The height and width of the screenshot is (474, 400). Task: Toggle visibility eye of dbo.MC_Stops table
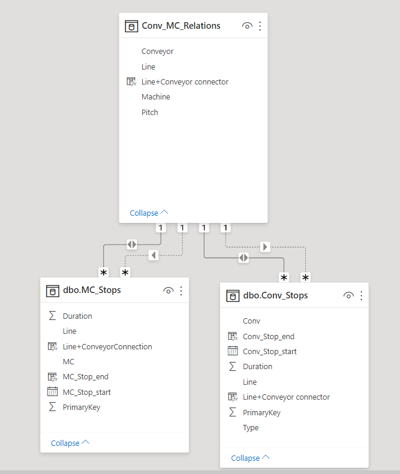pyautogui.click(x=169, y=291)
